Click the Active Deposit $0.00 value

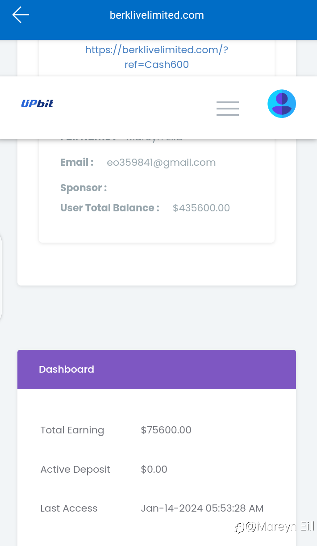click(x=154, y=470)
